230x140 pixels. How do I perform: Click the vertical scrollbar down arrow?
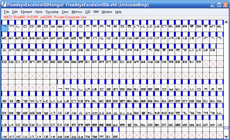click(x=226, y=136)
